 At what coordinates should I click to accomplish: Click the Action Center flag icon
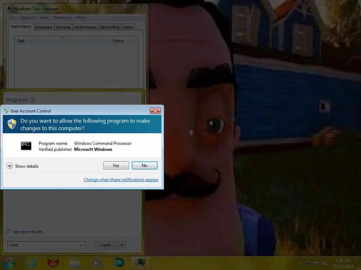coord(317,263)
